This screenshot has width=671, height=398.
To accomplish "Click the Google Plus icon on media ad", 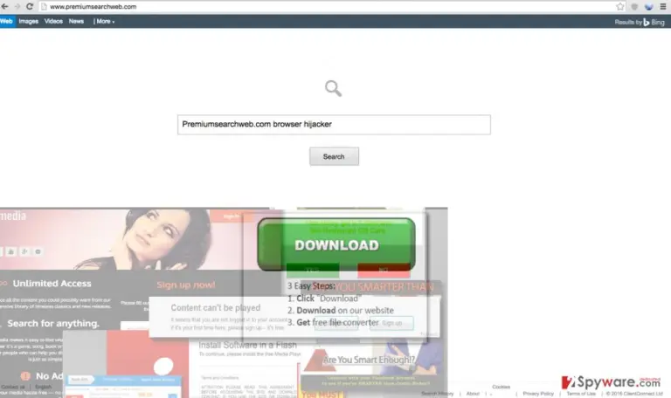I will (x=24, y=251).
